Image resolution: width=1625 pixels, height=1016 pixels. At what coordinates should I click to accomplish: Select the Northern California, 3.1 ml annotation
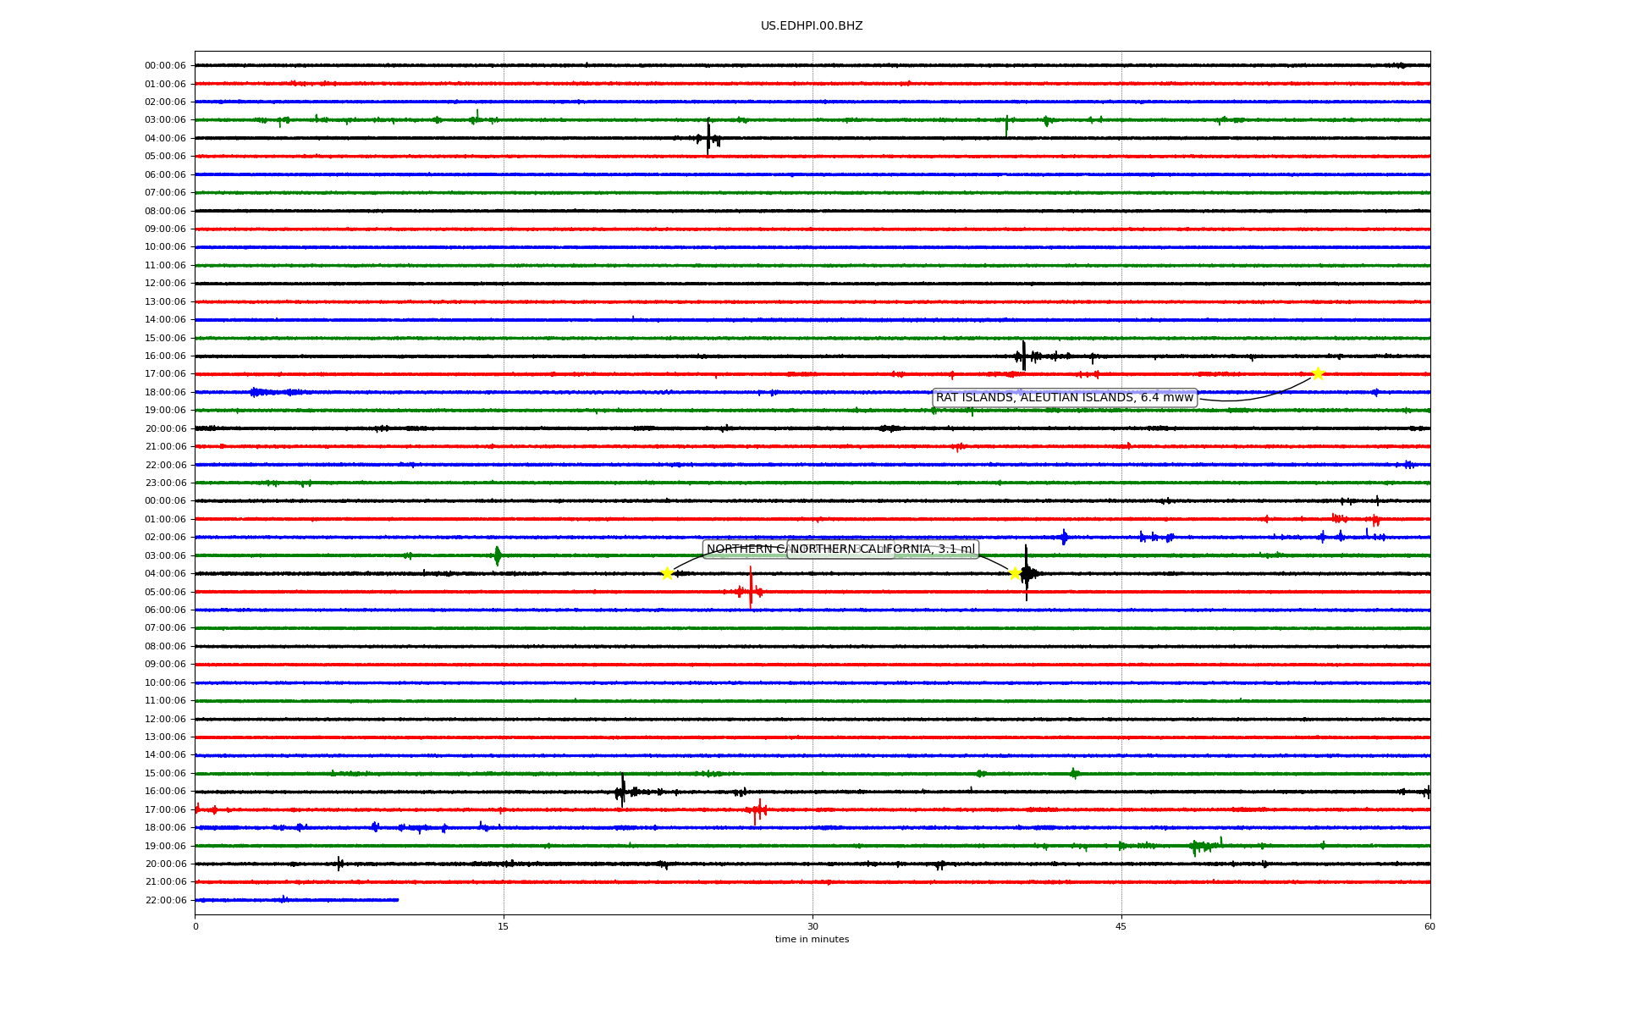coord(883,549)
